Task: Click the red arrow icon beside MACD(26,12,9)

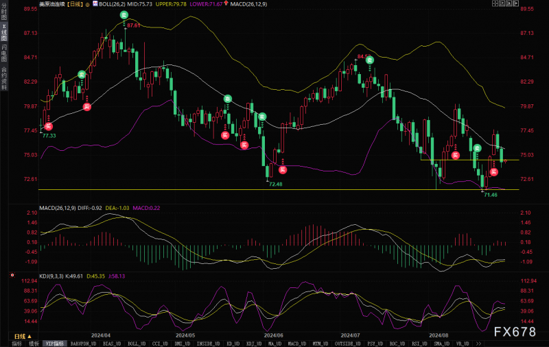Action: pos(226,3)
